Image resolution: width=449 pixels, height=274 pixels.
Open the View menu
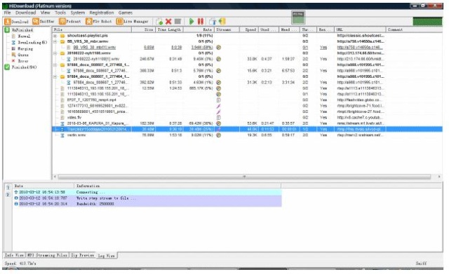[45, 13]
